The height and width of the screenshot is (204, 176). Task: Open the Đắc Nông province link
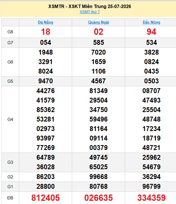[151, 22]
